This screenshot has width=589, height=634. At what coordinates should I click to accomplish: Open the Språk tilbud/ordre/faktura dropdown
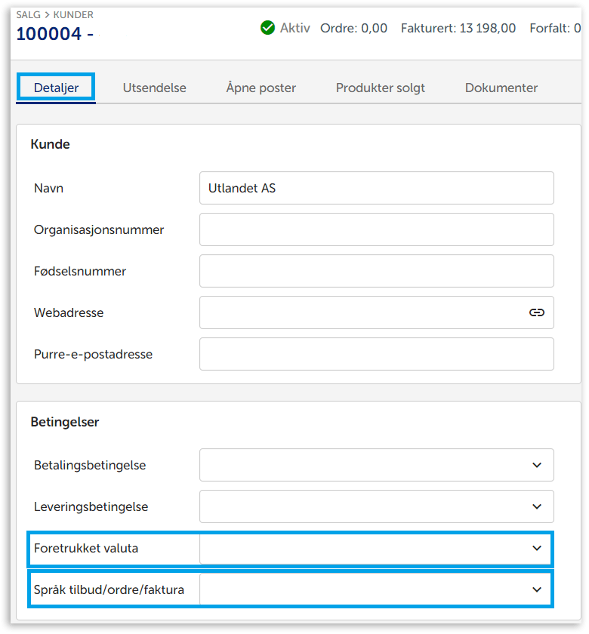point(376,589)
